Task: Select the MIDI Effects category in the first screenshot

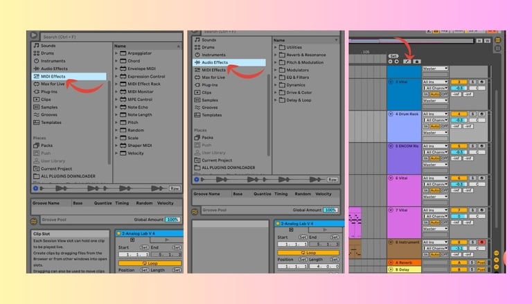Action: point(69,76)
